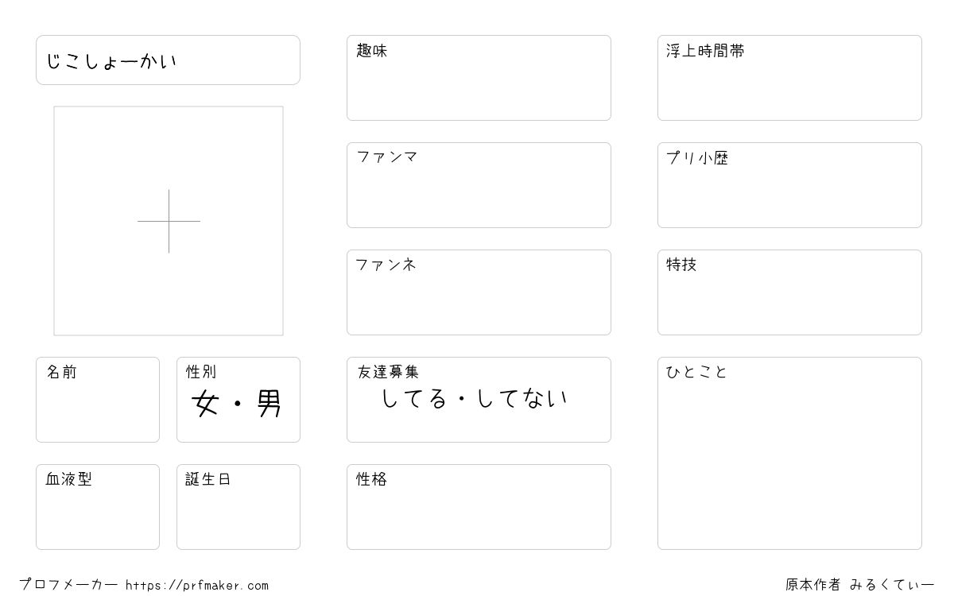Click the プロフメーカー footer text
Image resolution: width=954 pixels, height=596 pixels.
tap(68, 585)
